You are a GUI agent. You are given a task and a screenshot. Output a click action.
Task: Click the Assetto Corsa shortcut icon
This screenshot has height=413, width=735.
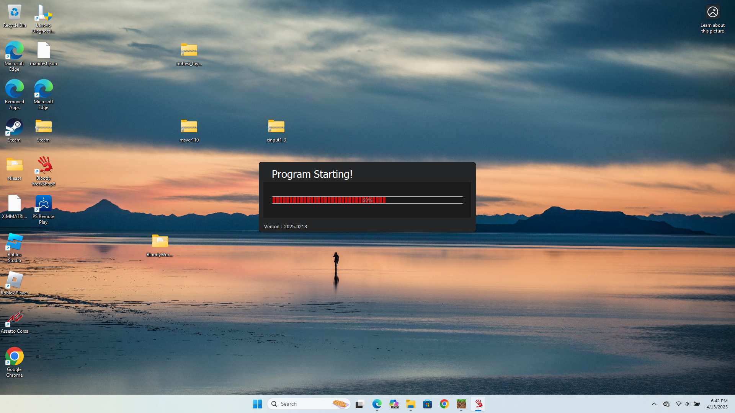pos(14,318)
